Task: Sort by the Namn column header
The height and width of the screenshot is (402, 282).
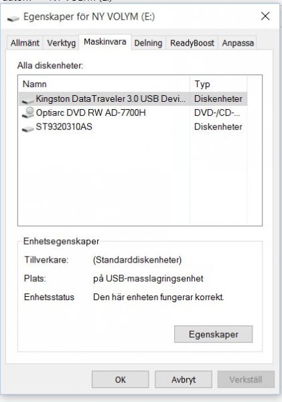Action: pos(104,84)
